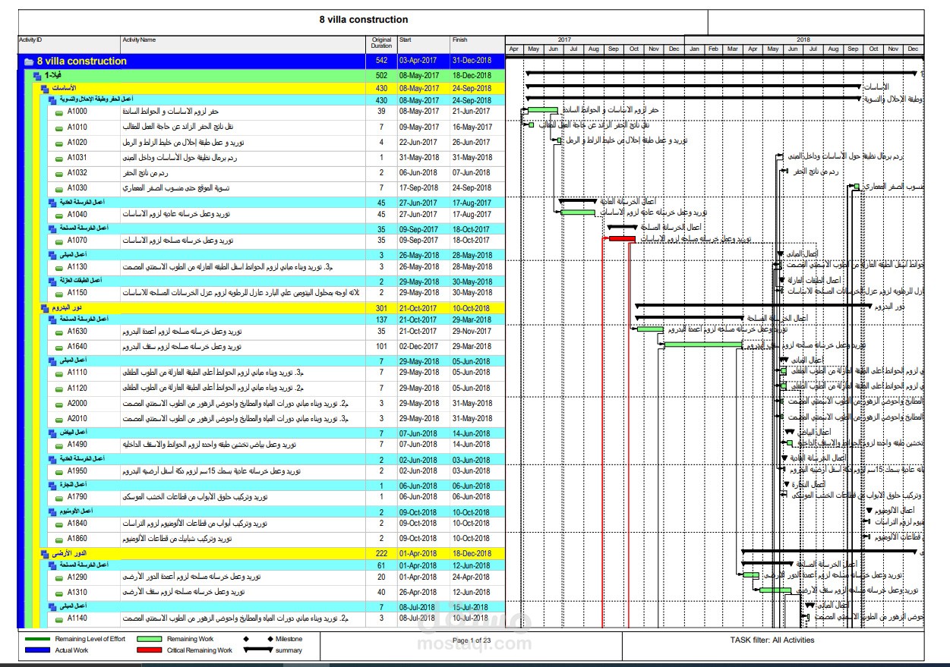Click the red Critical Remaining Work legend swatch
The height and width of the screenshot is (667, 950).
tap(150, 650)
